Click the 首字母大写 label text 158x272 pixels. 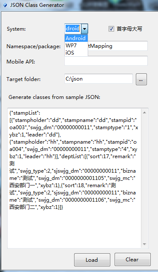click(129, 29)
